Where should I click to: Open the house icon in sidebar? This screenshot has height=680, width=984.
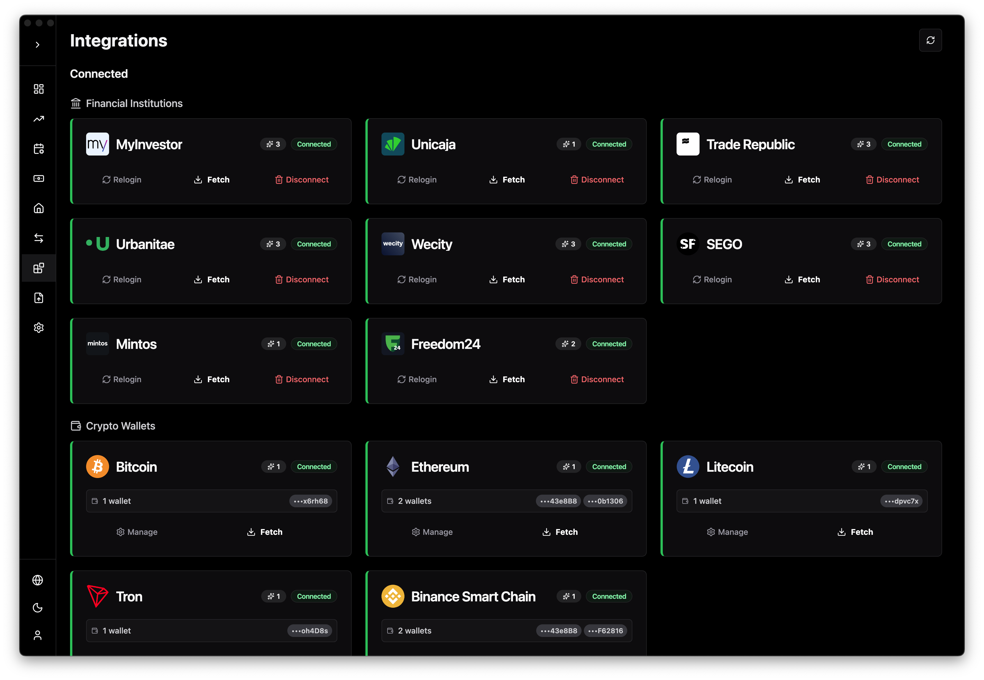point(39,208)
